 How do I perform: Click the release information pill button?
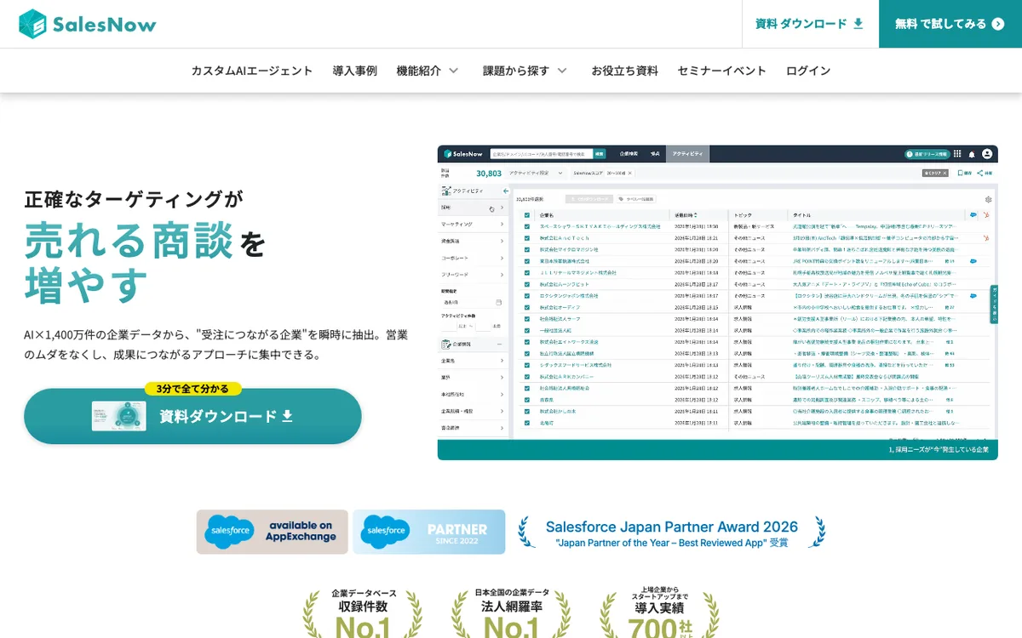point(926,154)
